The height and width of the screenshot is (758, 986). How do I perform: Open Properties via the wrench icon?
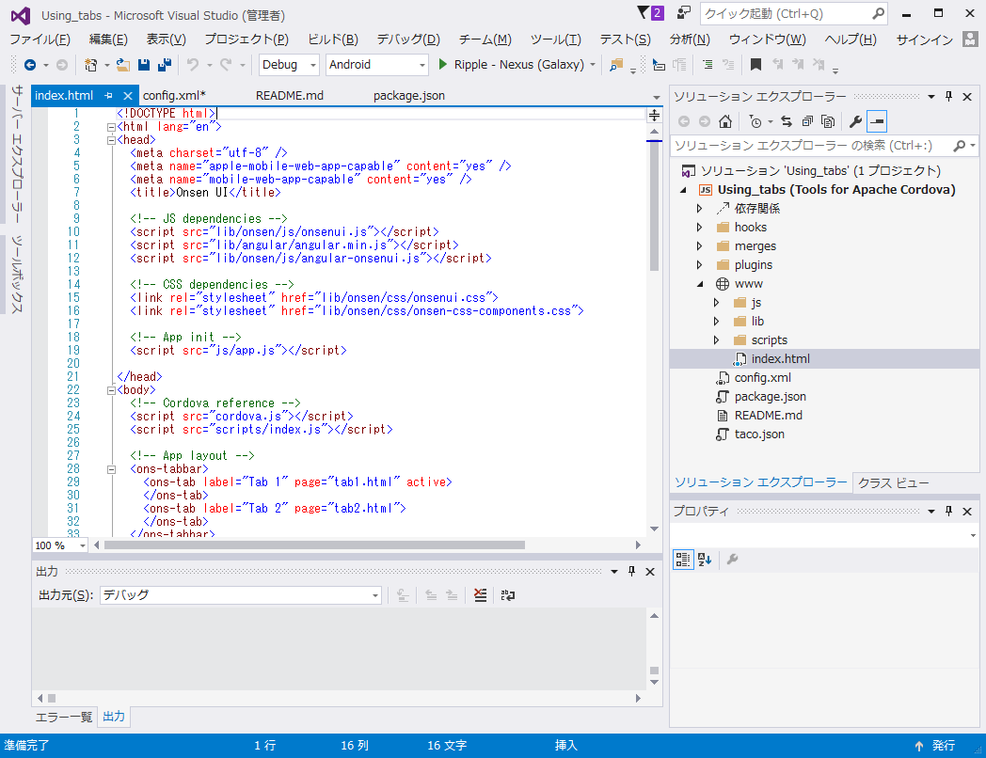pos(855,121)
